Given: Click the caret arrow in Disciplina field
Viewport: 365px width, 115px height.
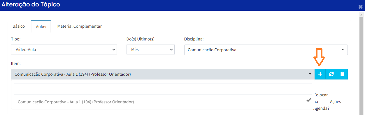Looking at the screenshot, I should click(x=343, y=50).
